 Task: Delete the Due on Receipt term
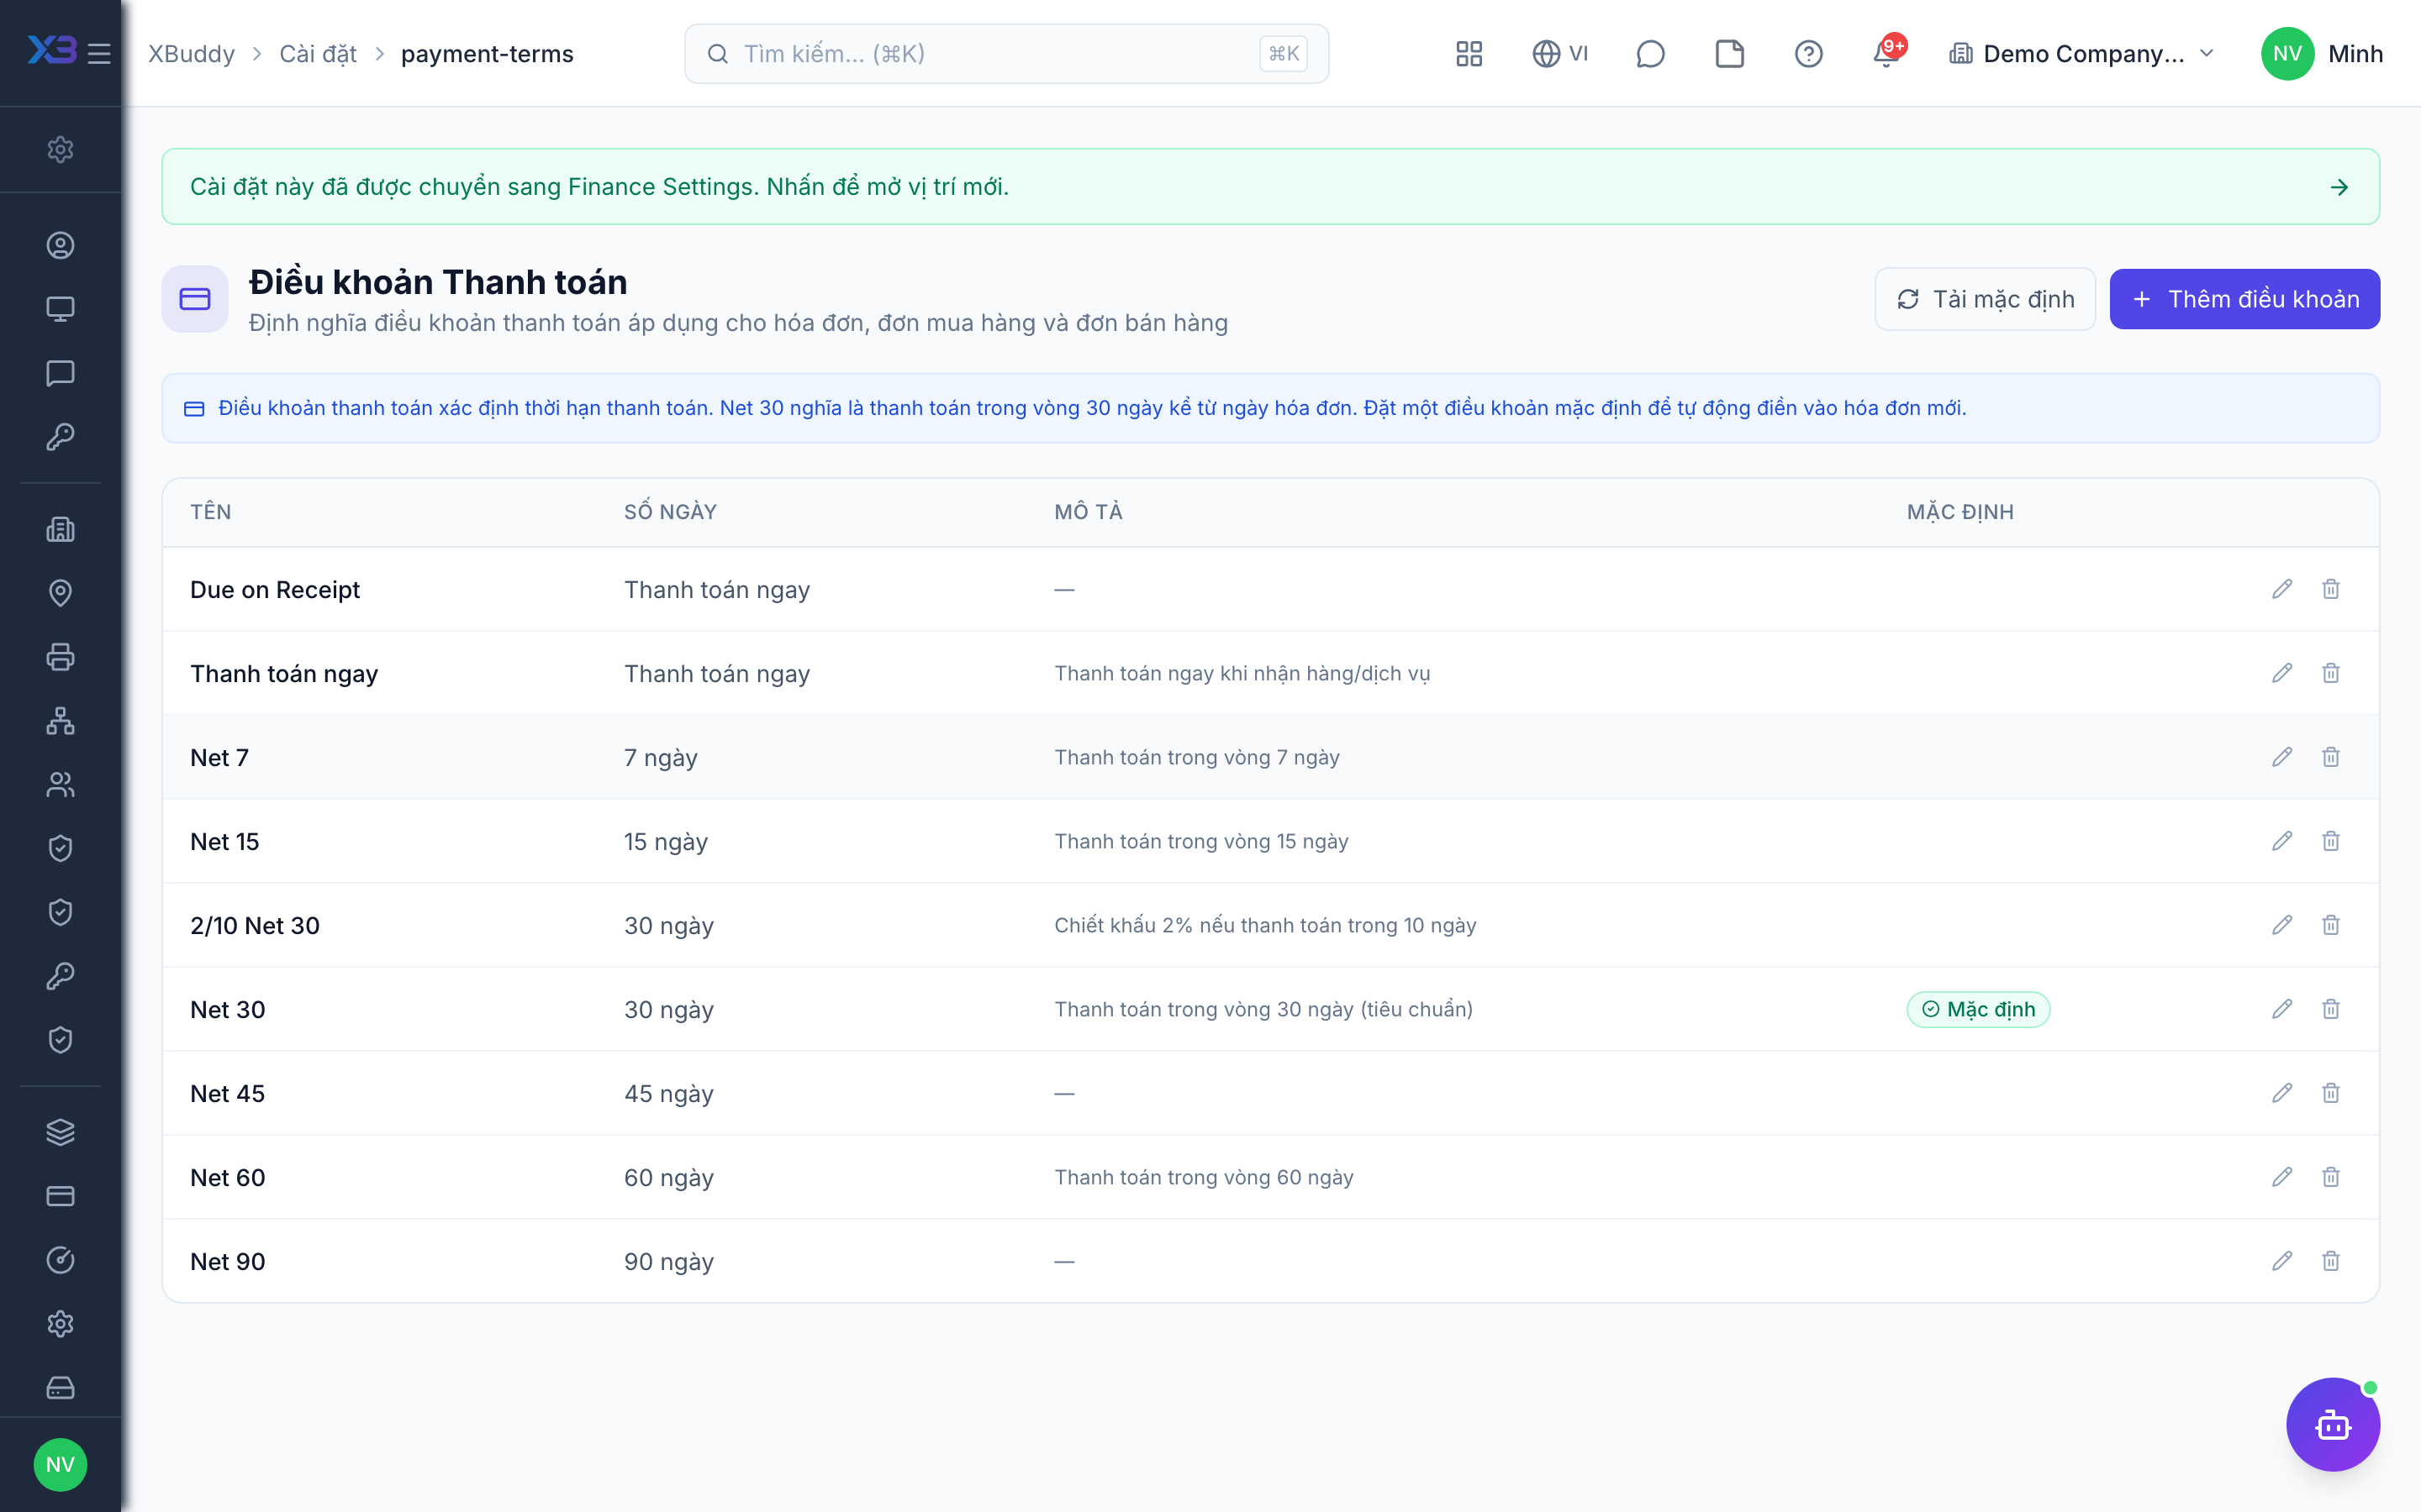pyautogui.click(x=2330, y=589)
